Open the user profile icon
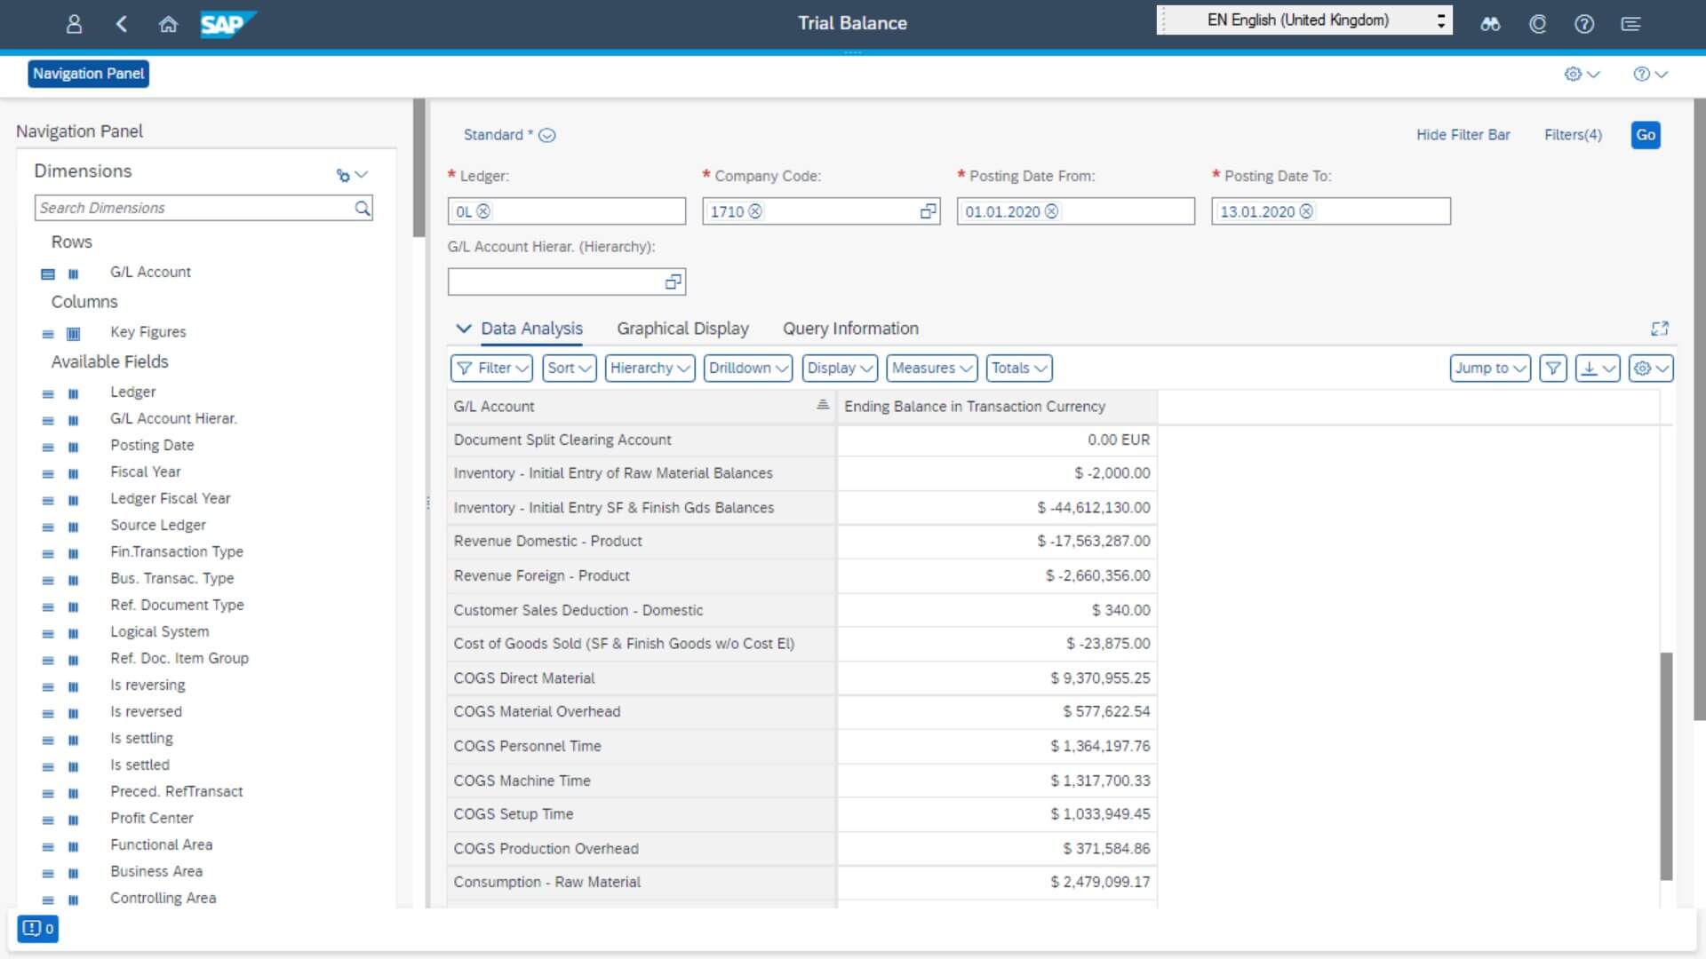Screen dimensions: 1706x959 pos(75,24)
